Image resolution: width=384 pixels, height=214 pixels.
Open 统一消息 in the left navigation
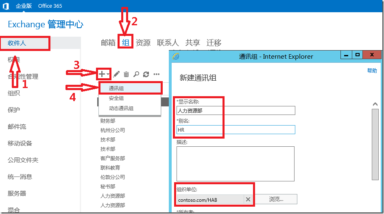coord(20,176)
